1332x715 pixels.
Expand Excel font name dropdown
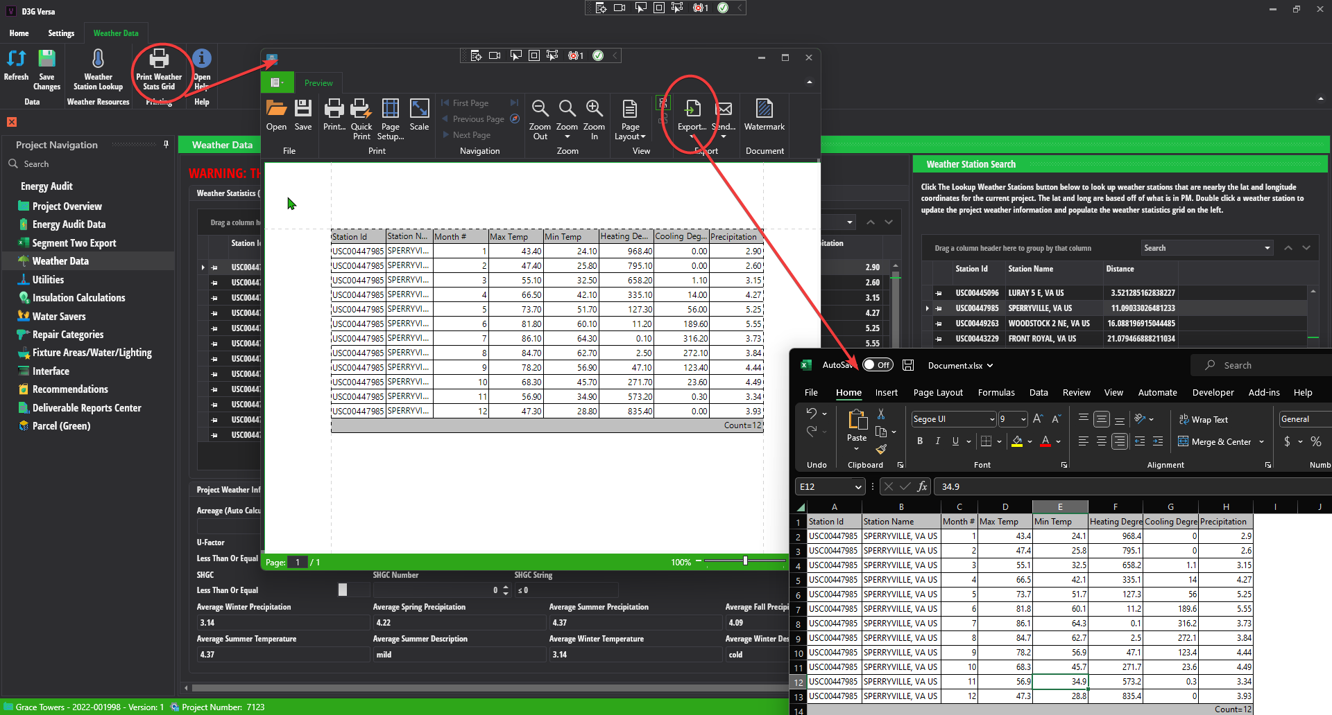pyautogui.click(x=991, y=419)
